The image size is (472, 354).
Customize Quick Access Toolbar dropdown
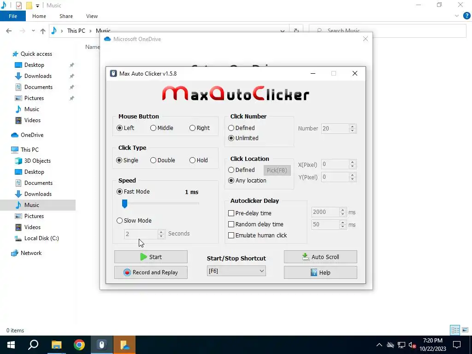coord(37,6)
